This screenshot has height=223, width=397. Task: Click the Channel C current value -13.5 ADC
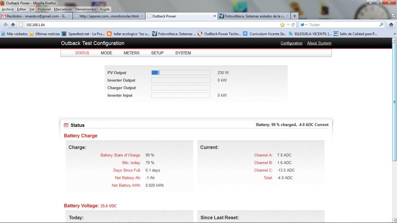[286, 170]
